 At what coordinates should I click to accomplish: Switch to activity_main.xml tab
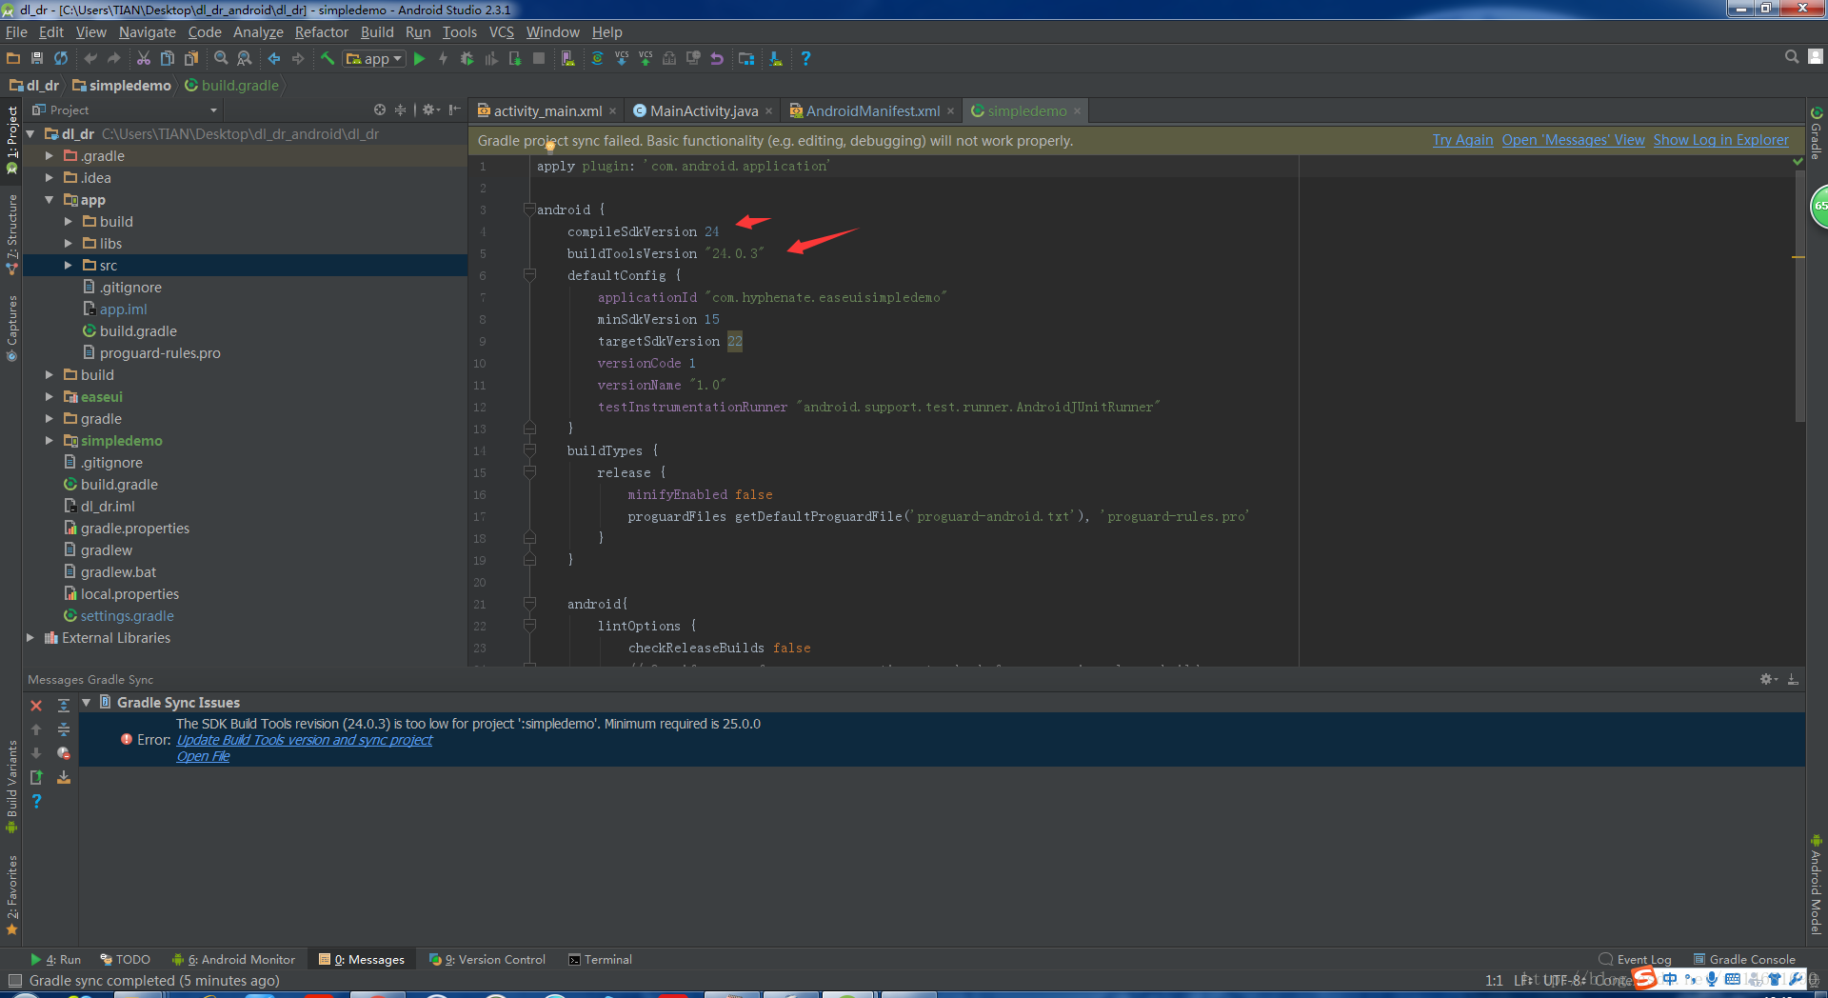point(547,111)
